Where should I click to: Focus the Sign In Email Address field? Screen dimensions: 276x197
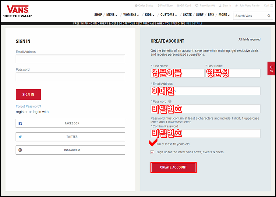pos(70,59)
